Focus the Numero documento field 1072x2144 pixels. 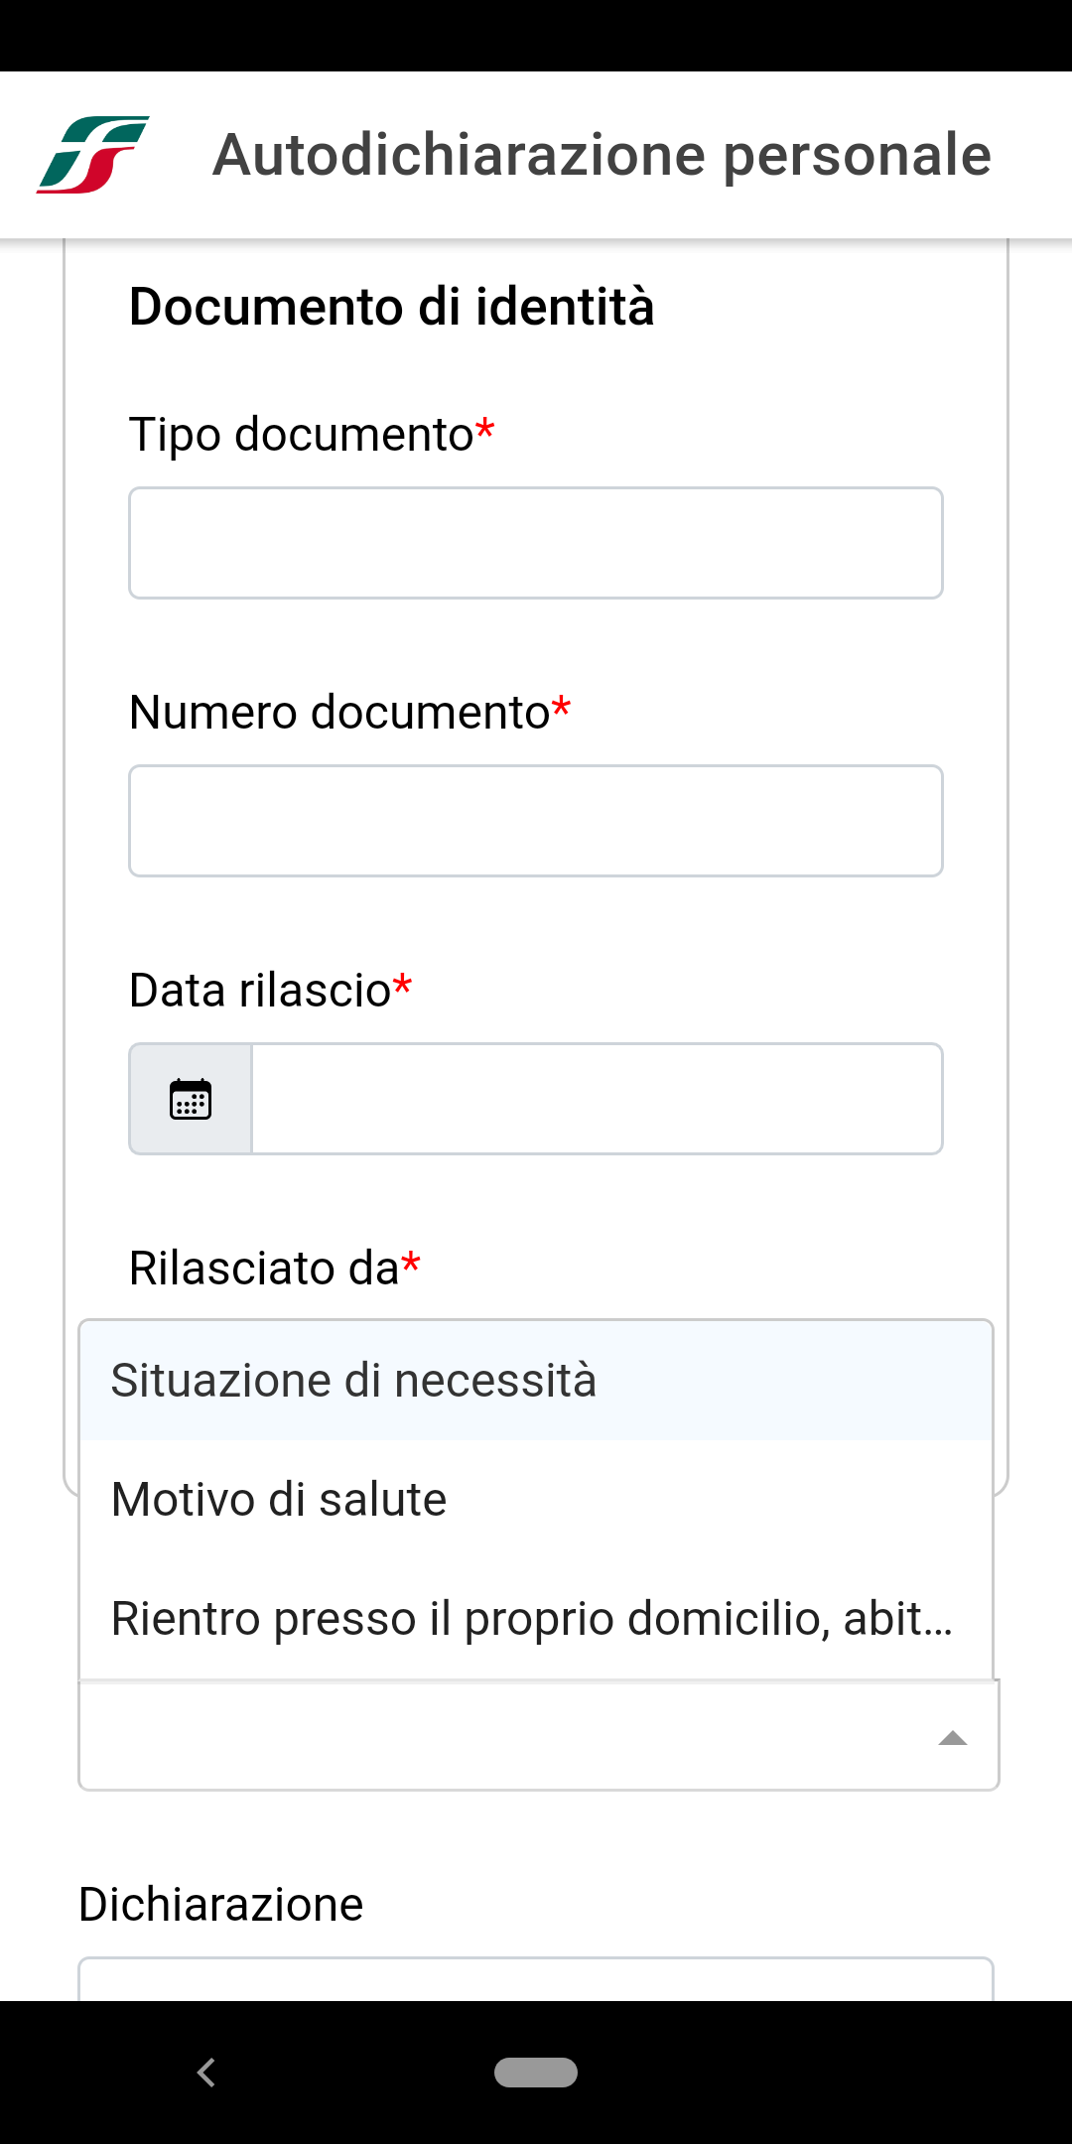(536, 821)
